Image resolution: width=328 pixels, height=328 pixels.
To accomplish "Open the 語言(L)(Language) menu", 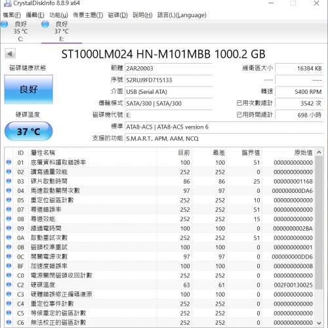I will point(182,15).
